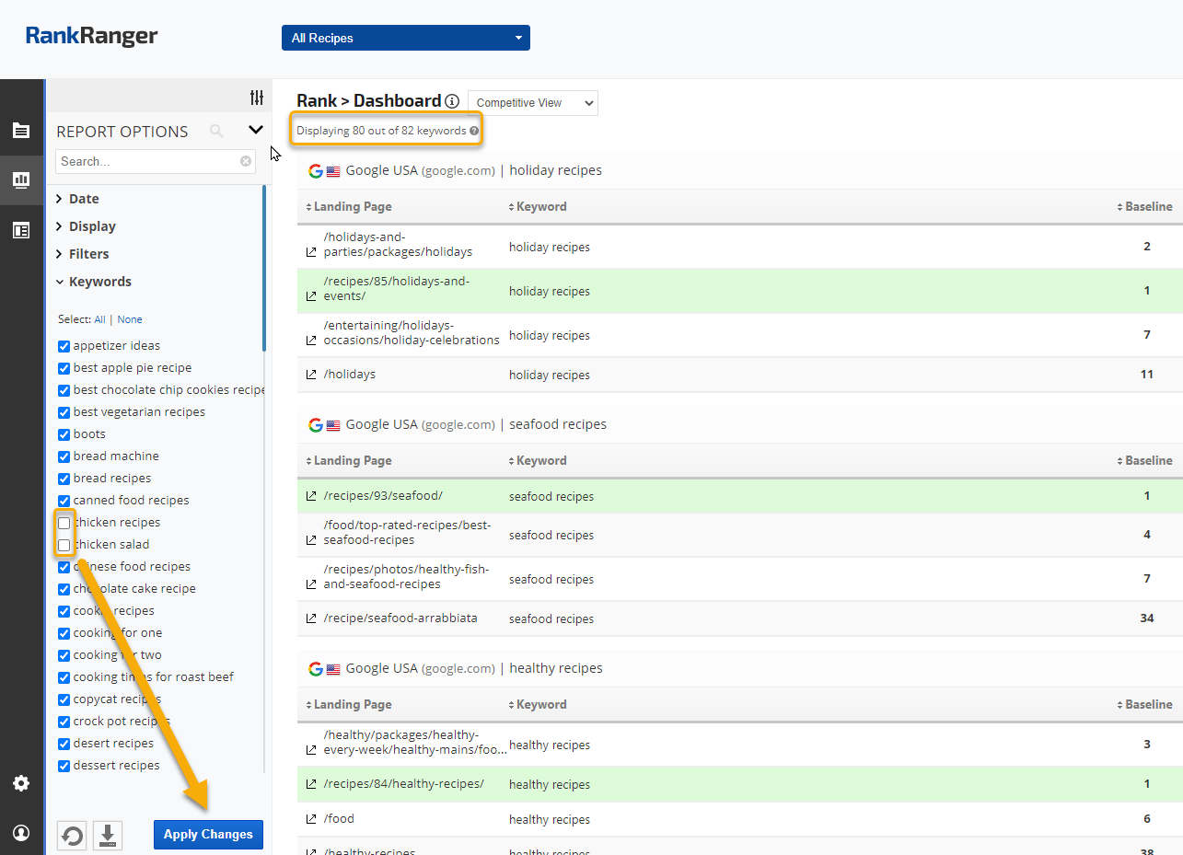Viewport: 1183px width, 855px height.
Task: Open the All Recipes campaign dropdown
Action: [x=405, y=38]
